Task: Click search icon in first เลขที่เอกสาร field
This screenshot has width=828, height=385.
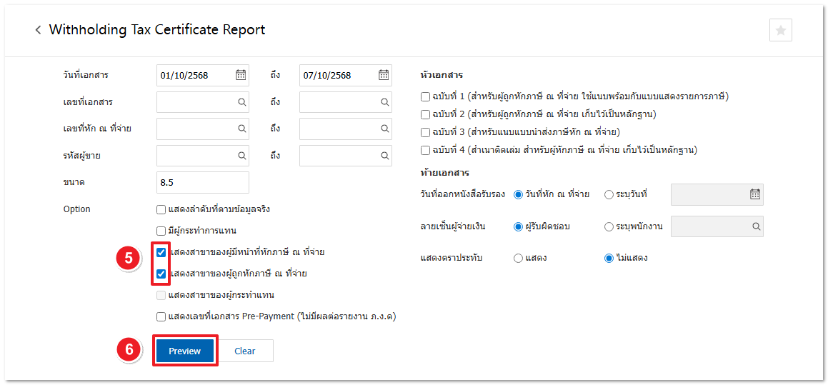Action: point(241,102)
